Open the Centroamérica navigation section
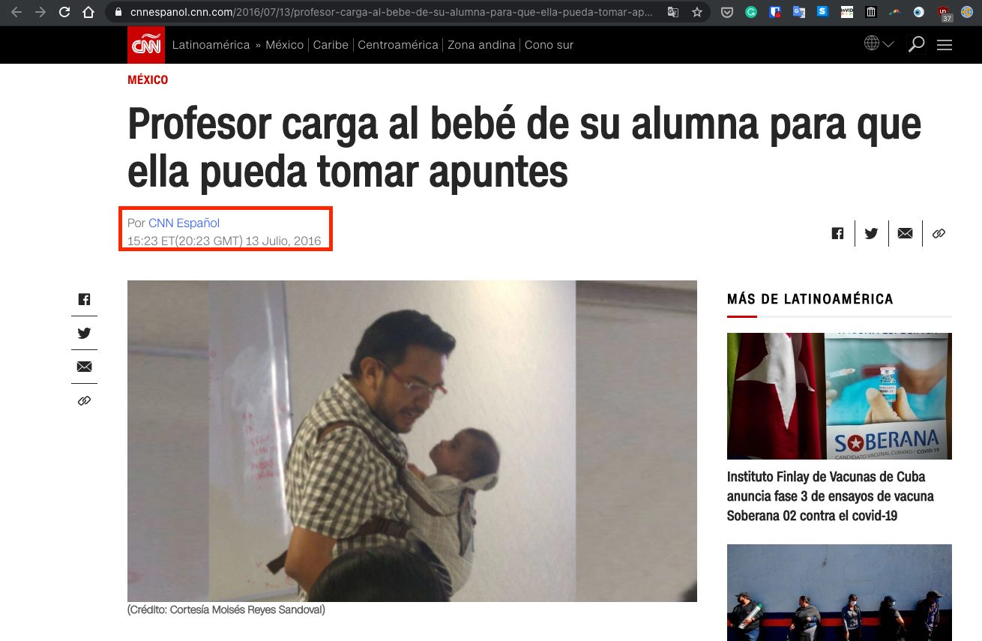The width and height of the screenshot is (982, 641). tap(398, 45)
